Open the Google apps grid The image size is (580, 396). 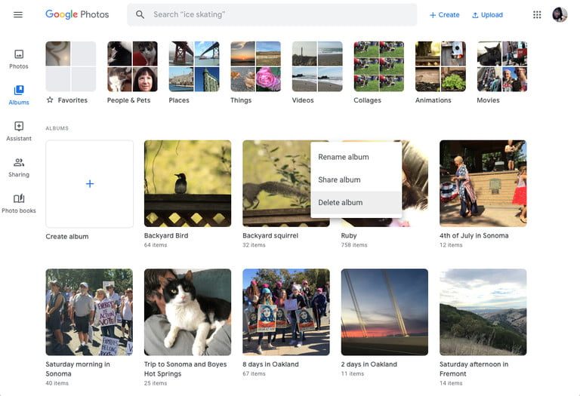(x=537, y=14)
